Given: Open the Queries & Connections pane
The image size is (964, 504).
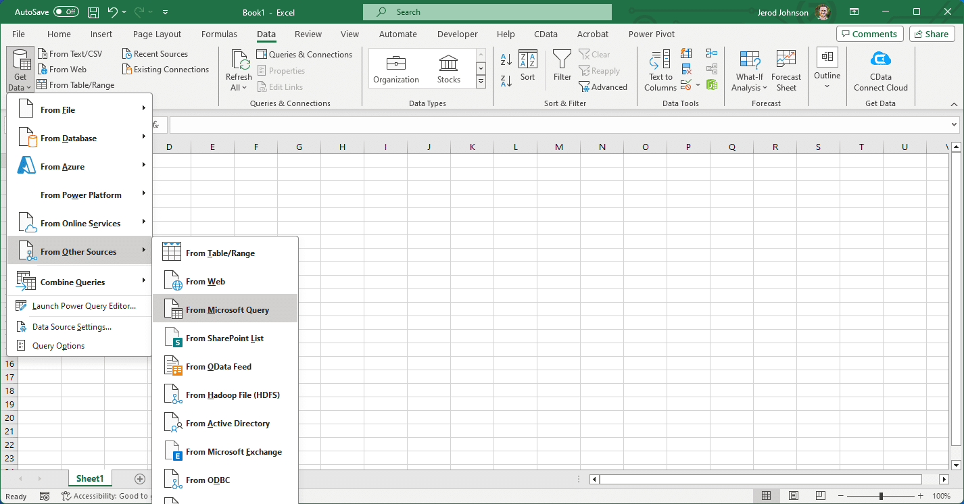Looking at the screenshot, I should tap(305, 54).
